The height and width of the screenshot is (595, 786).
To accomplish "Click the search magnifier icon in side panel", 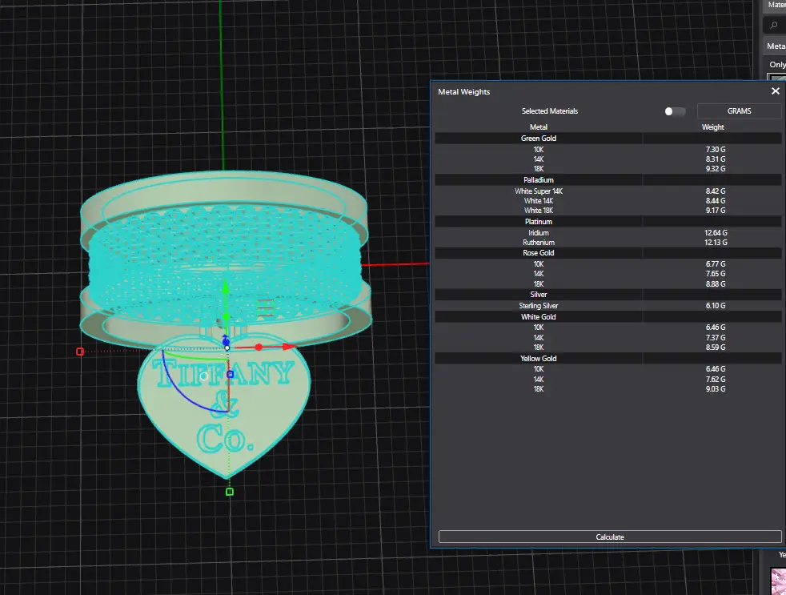I will click(774, 25).
